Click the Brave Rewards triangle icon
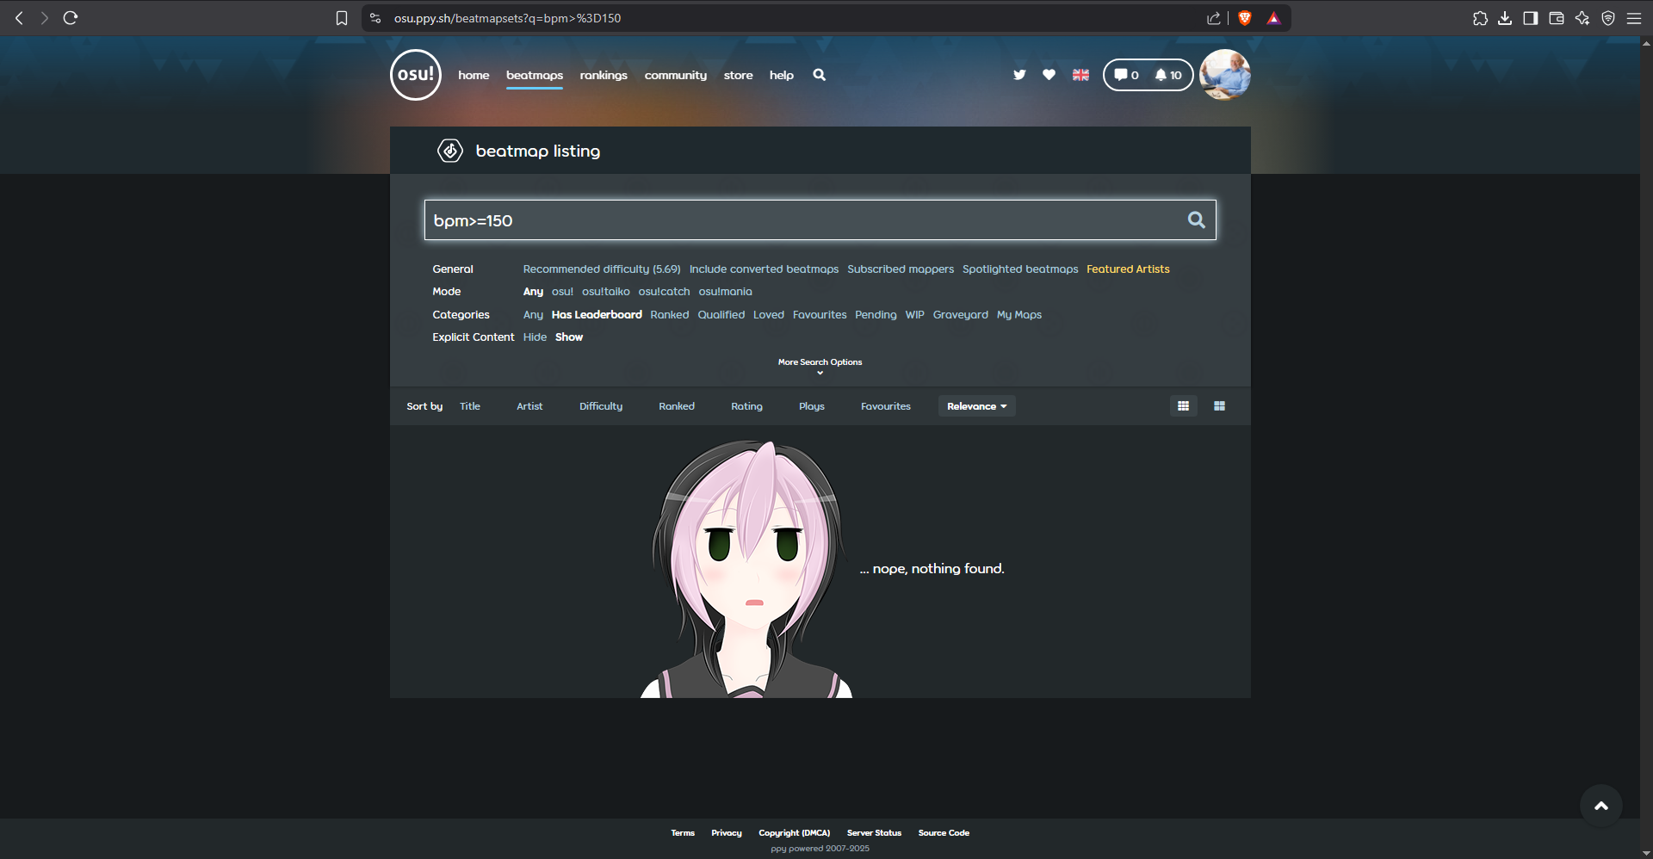This screenshot has width=1653, height=859. 1273,18
